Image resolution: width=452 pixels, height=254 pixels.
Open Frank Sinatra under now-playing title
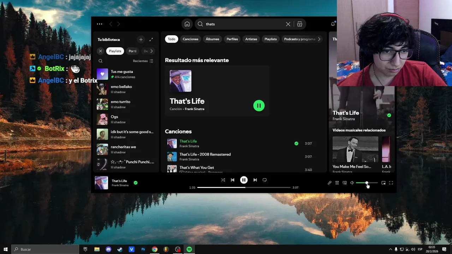coord(120,185)
